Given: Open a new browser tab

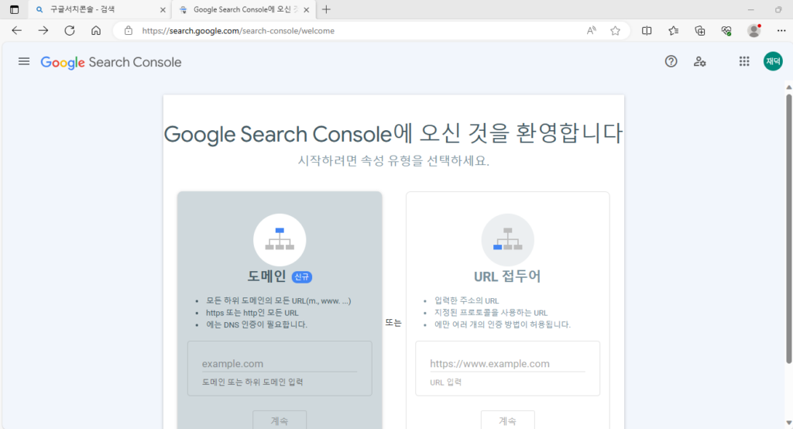Looking at the screenshot, I should (x=326, y=9).
